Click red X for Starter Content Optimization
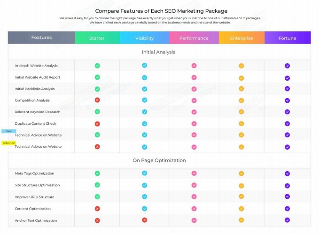 click(x=97, y=209)
